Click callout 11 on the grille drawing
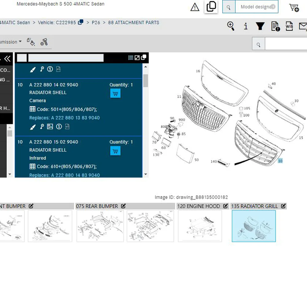307x307 pixels. pyautogui.click(x=179, y=96)
